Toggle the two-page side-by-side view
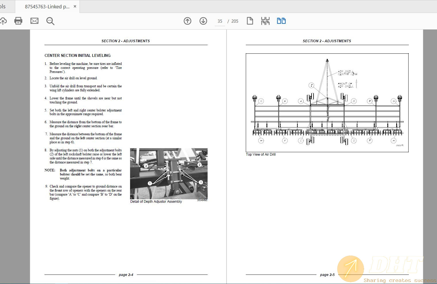Viewport: 437px width, 284px height. tap(281, 21)
